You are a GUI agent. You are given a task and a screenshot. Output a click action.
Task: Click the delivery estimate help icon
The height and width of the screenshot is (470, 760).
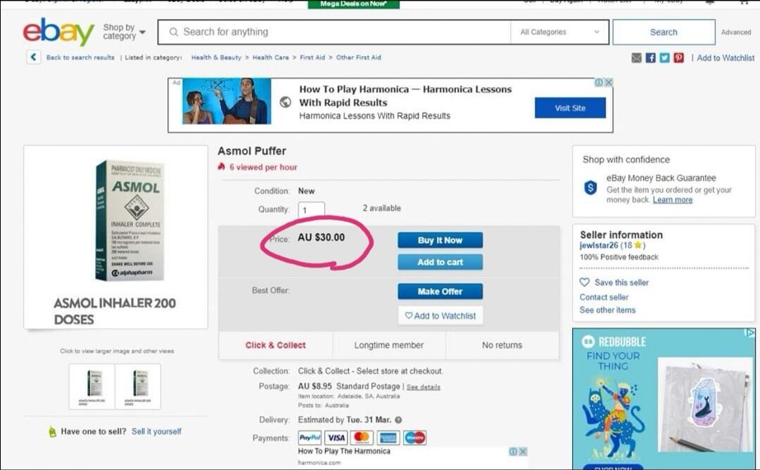tap(398, 420)
